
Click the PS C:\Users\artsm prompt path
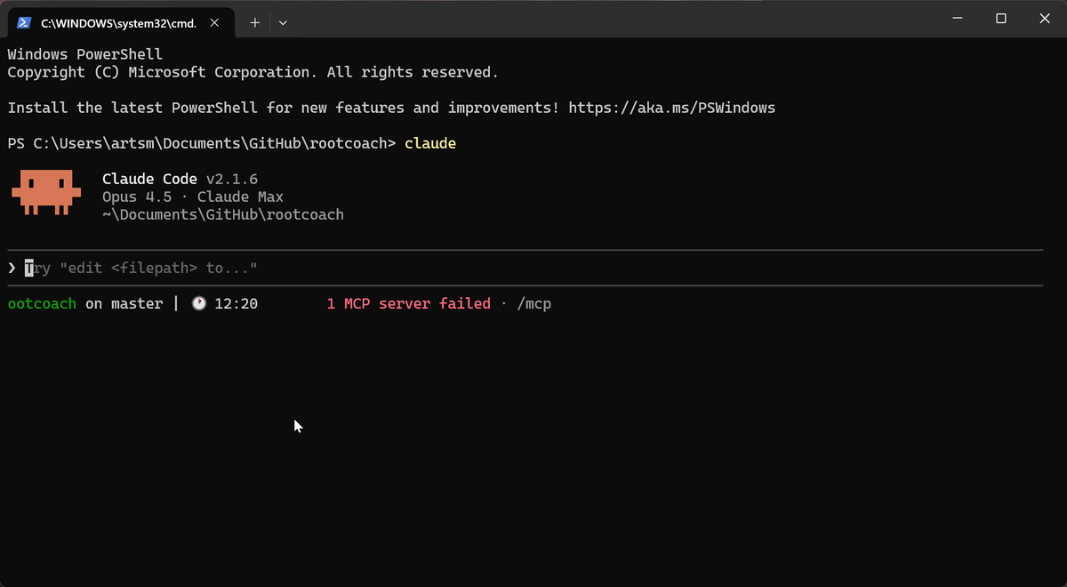(202, 143)
